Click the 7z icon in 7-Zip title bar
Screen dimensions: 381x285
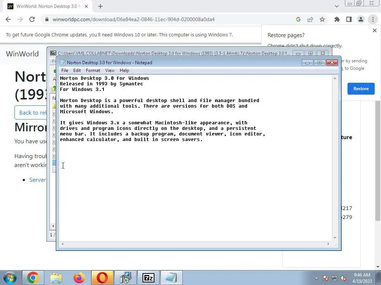[x=53, y=53]
